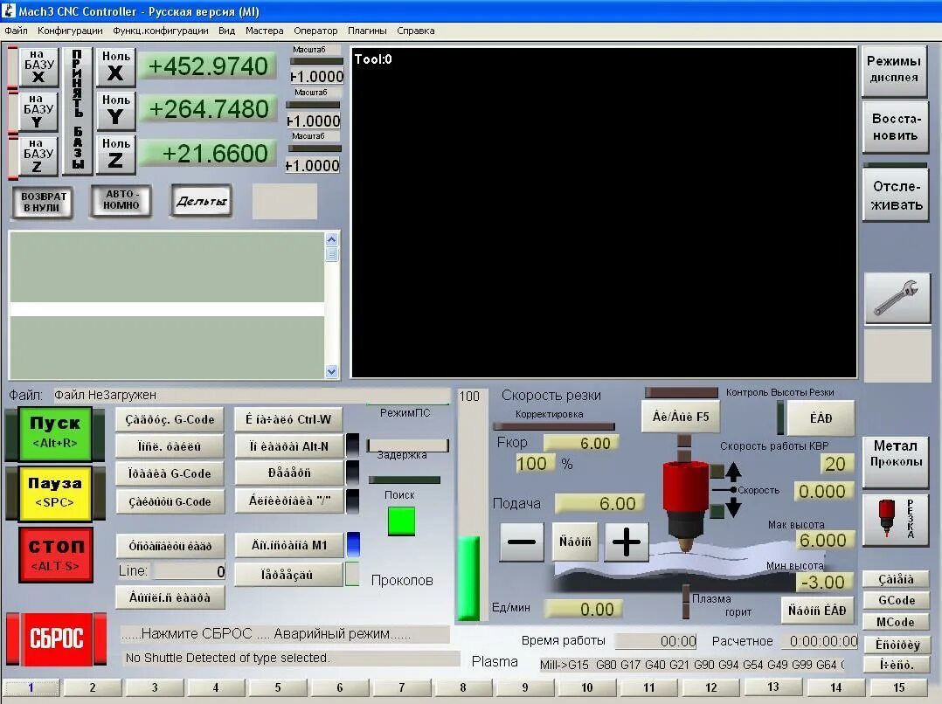The width and height of the screenshot is (942, 704).
Task: Home Z axis with на БАЗУ Z
Action: click(x=38, y=155)
